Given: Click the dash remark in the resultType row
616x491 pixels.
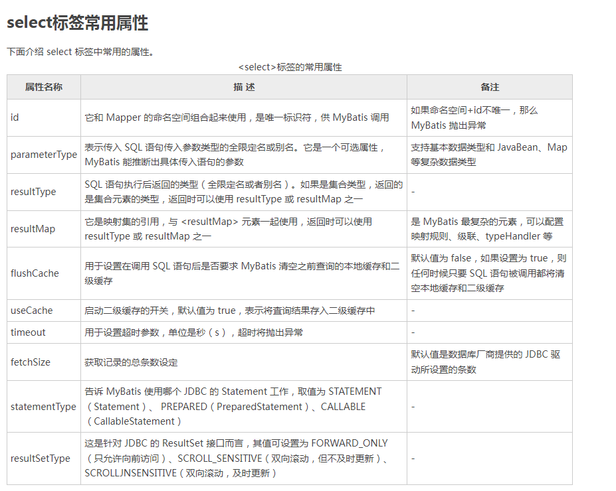Looking at the screenshot, I should 413,192.
